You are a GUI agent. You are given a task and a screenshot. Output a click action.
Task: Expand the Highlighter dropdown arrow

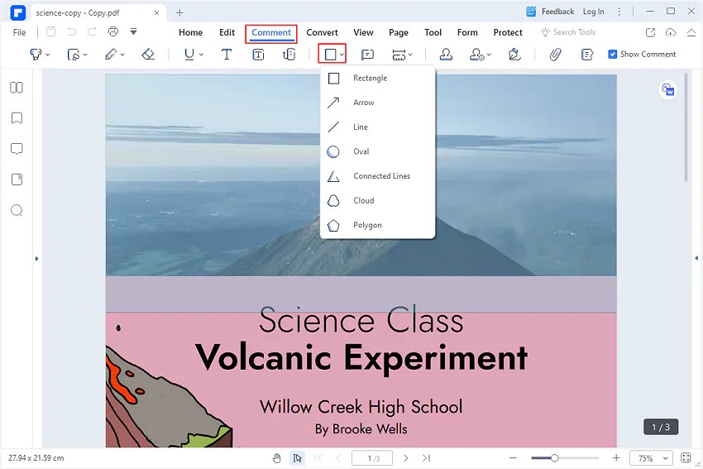(x=48, y=55)
